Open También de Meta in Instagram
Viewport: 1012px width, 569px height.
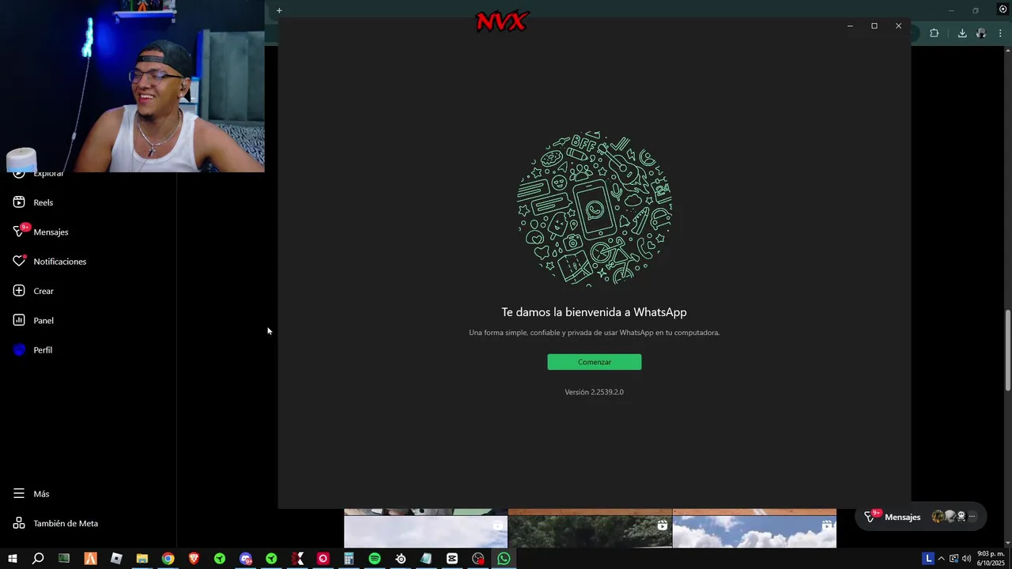click(55, 523)
